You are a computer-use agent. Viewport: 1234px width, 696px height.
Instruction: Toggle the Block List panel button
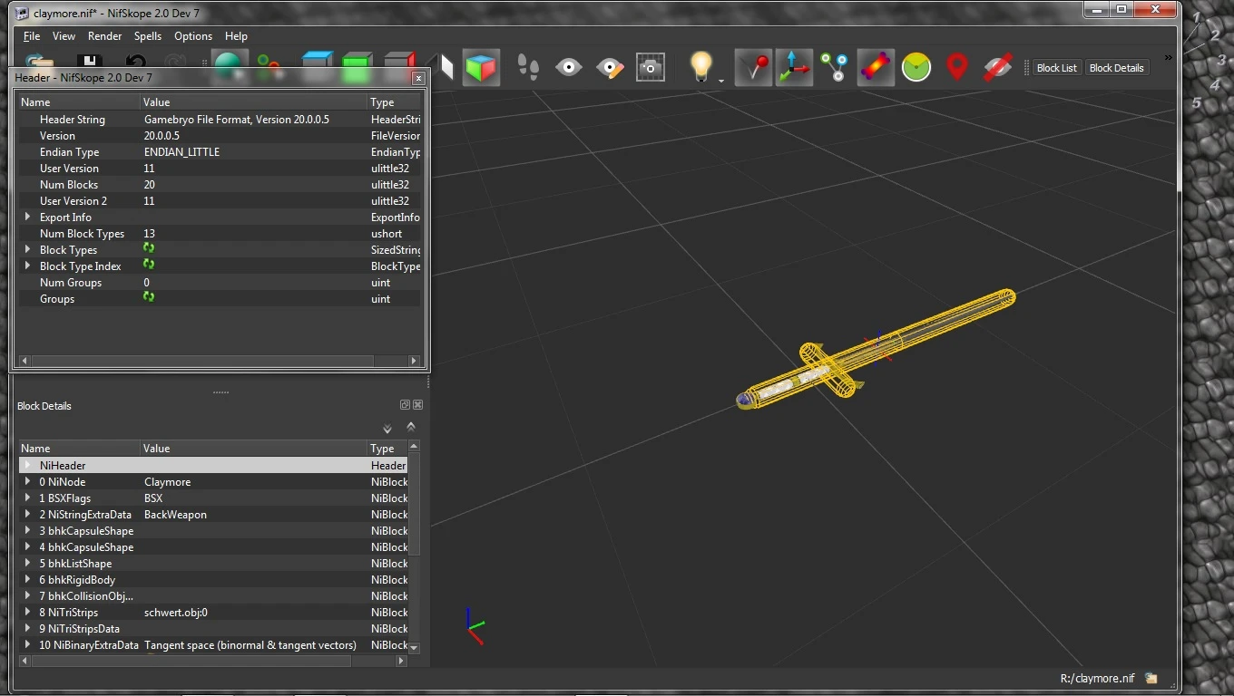coord(1057,68)
